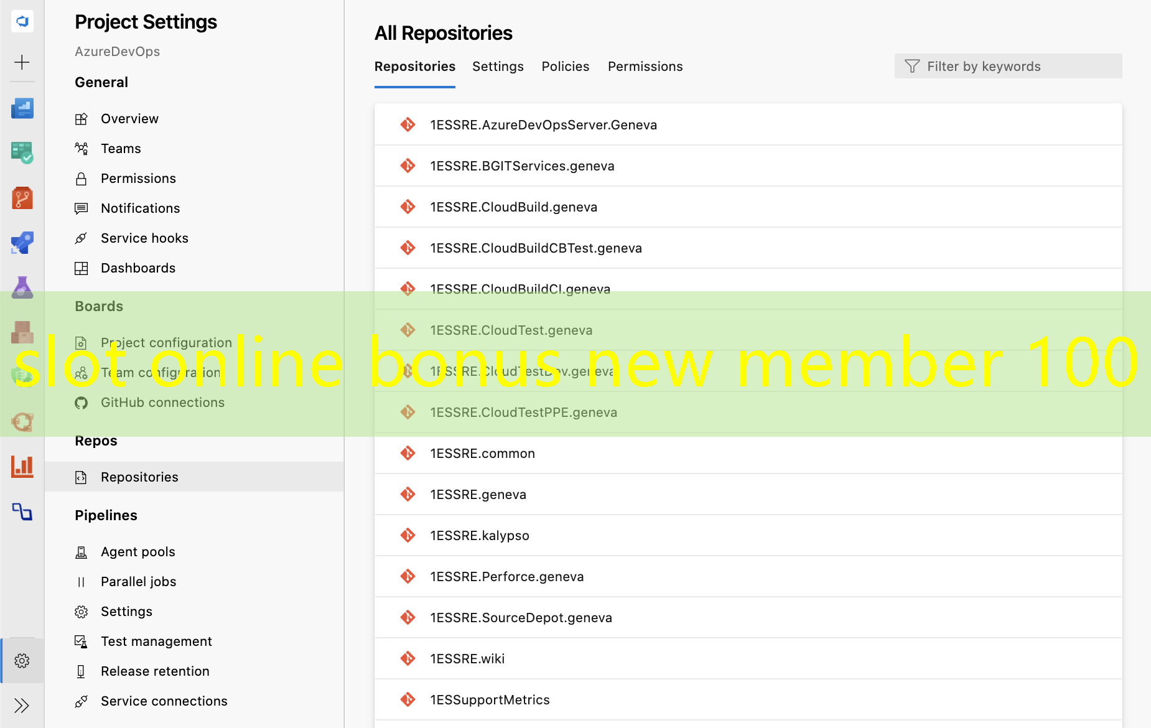Open Analytics via the bar chart icon
Image resolution: width=1151 pixels, height=728 pixels.
pos(22,467)
